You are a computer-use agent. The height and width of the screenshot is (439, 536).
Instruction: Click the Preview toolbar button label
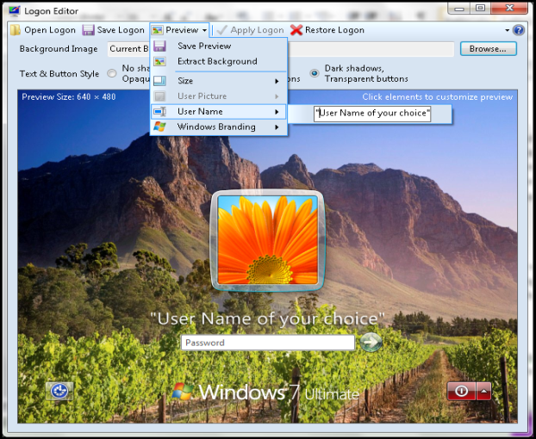point(182,30)
